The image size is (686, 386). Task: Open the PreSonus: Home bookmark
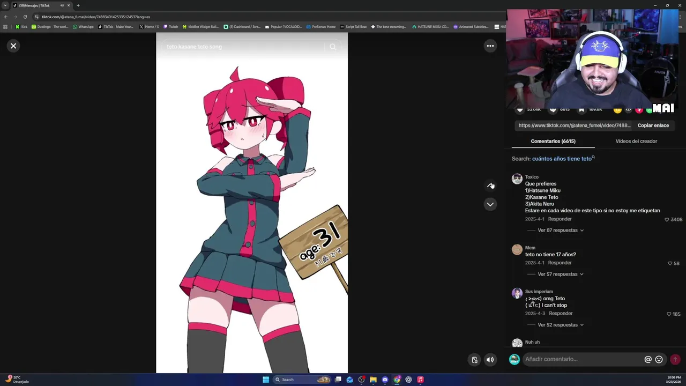320,27
